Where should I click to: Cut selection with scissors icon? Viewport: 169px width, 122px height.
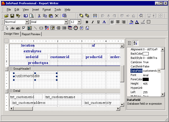[39, 16]
